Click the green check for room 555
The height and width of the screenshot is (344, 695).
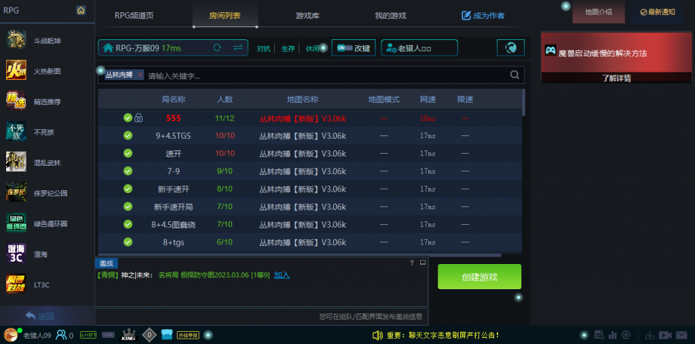[128, 118]
